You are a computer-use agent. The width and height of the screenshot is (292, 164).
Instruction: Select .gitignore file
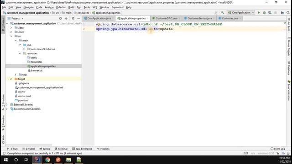[24, 83]
